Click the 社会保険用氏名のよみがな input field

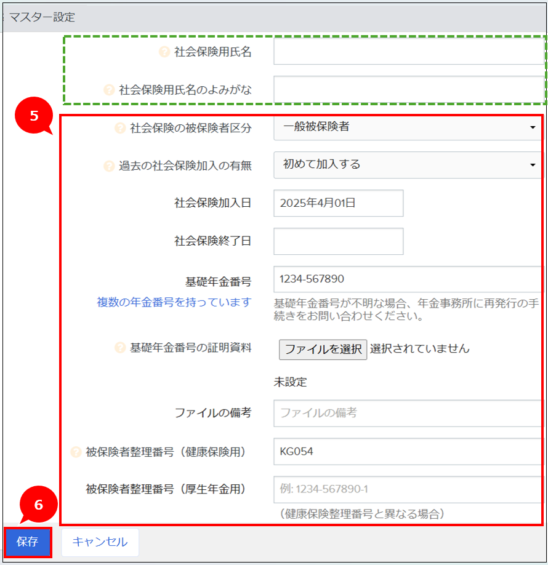[408, 90]
